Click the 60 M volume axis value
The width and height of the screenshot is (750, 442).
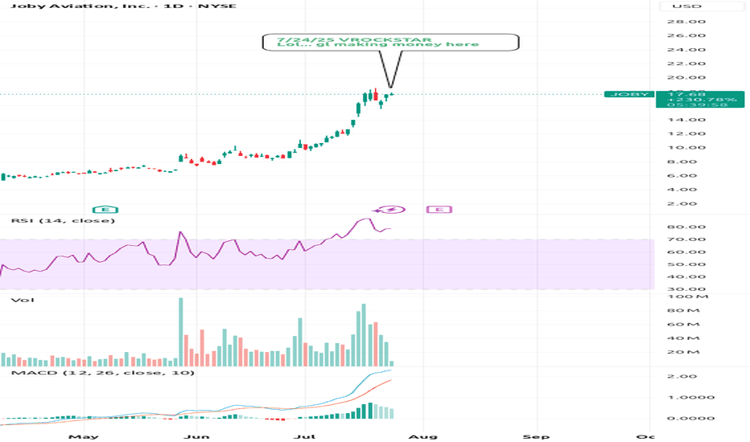coord(684,325)
